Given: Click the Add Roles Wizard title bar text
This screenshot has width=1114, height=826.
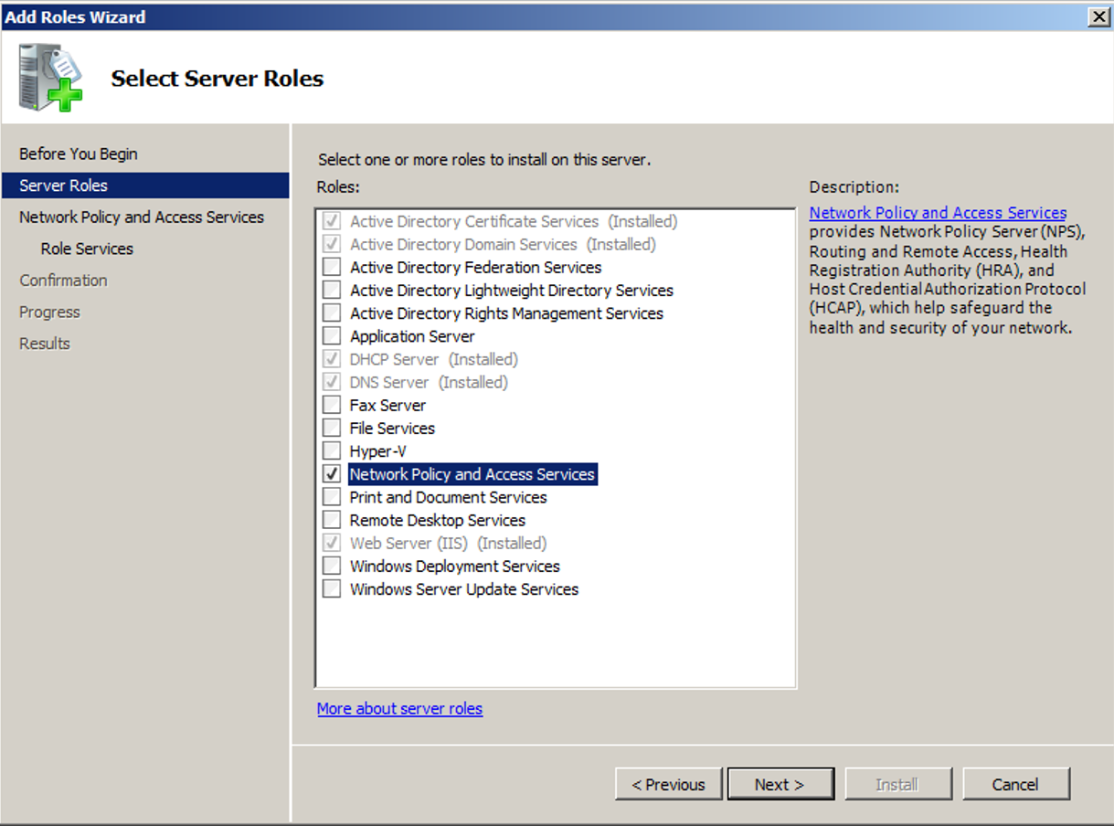Looking at the screenshot, I should pos(75,16).
